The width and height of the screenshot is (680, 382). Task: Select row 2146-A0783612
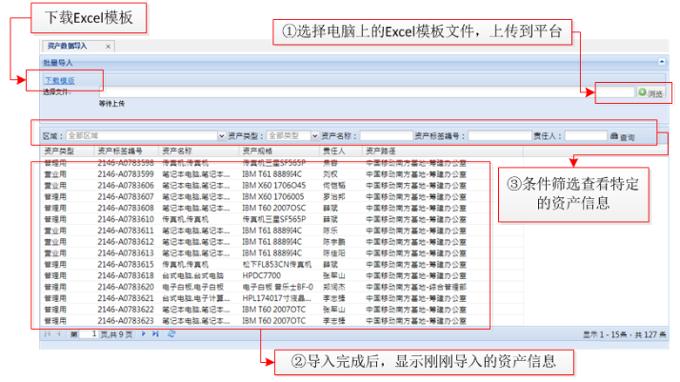282,242
